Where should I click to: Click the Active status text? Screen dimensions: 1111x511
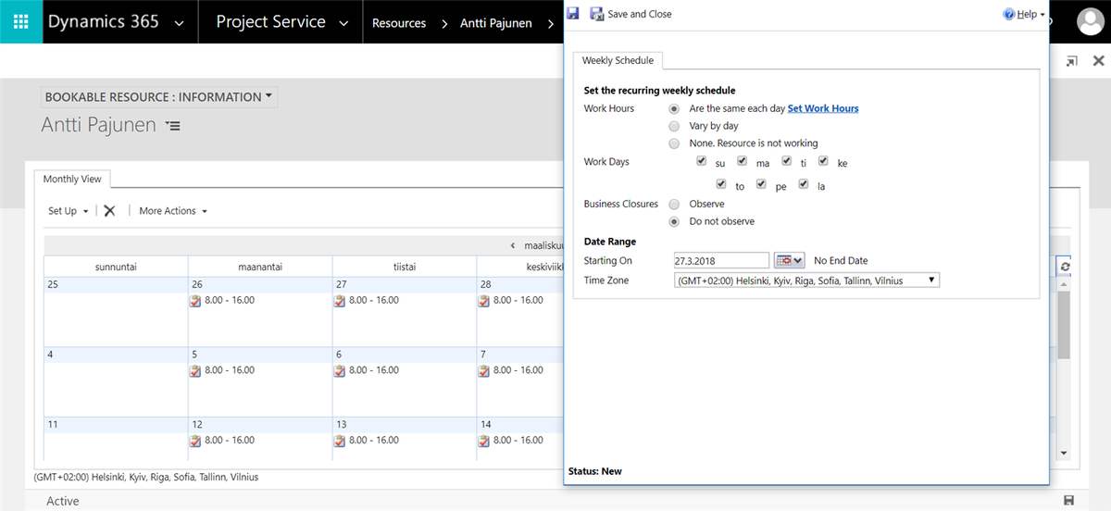tap(63, 501)
